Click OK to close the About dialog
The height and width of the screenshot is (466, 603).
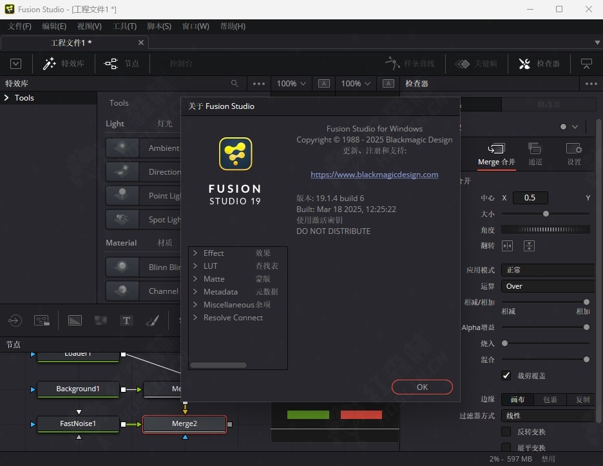tap(422, 387)
